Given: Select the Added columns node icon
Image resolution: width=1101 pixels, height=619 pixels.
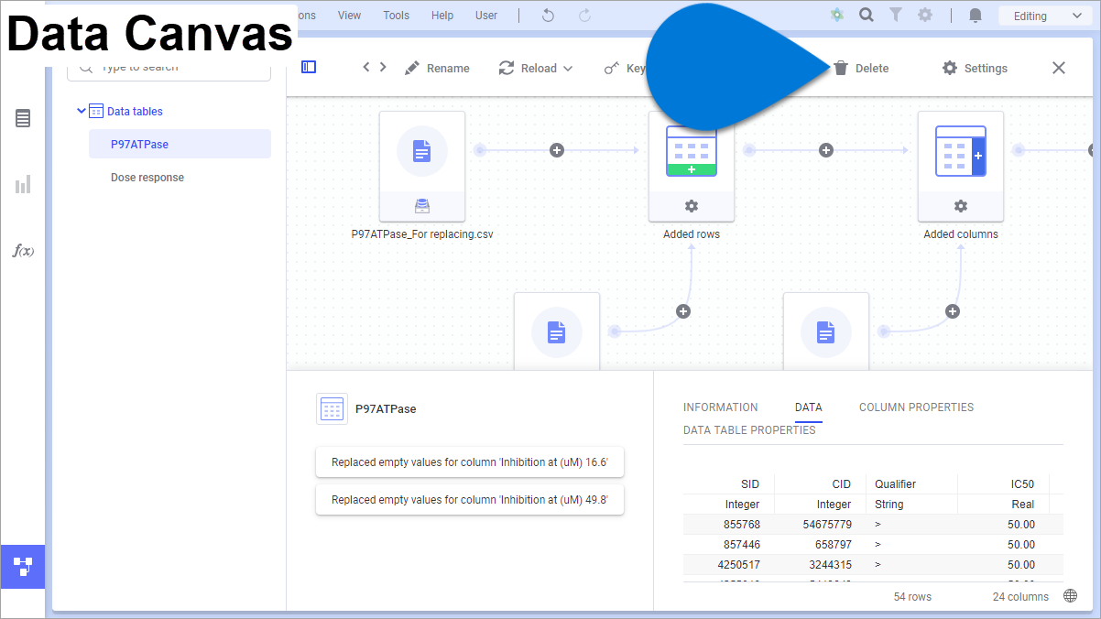Looking at the screenshot, I should click(x=961, y=151).
